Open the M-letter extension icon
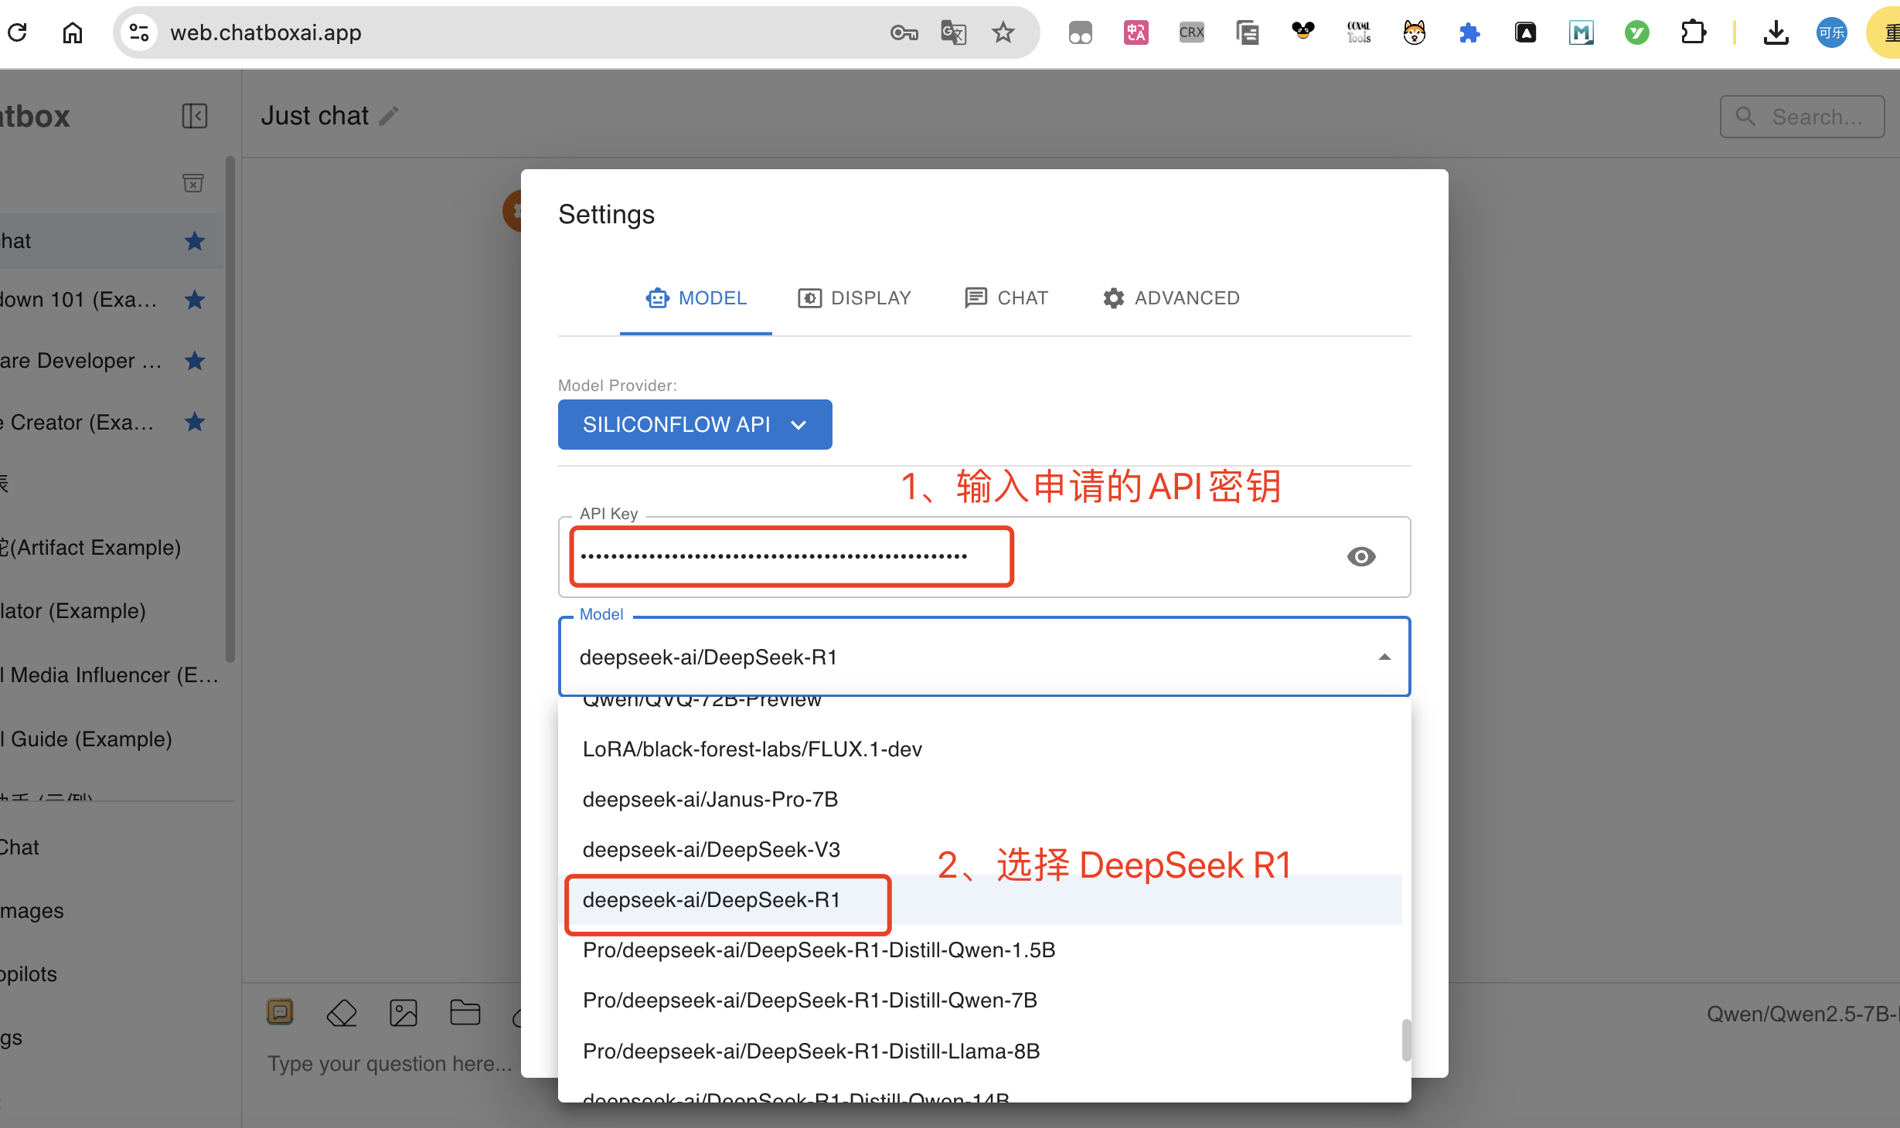 pos(1581,32)
